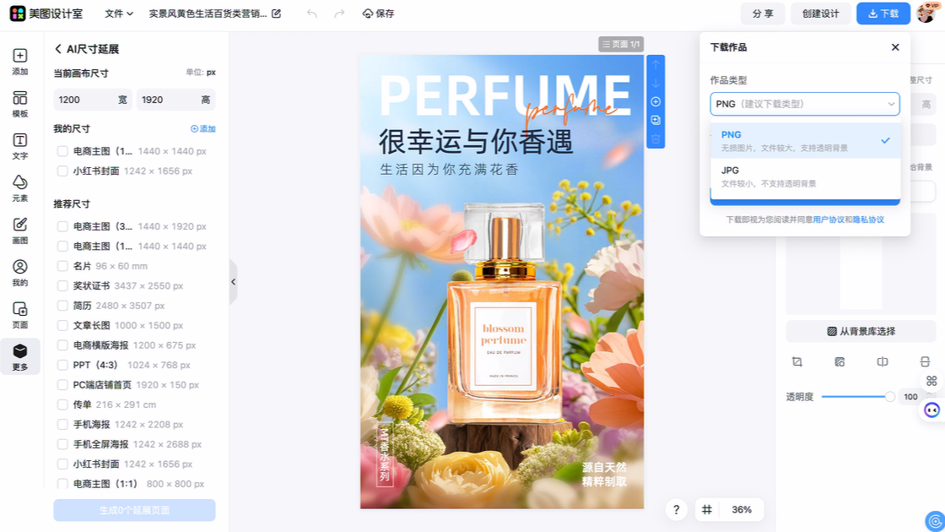Expand the 作品类型 PNG combo box
The width and height of the screenshot is (945, 532).
point(804,104)
